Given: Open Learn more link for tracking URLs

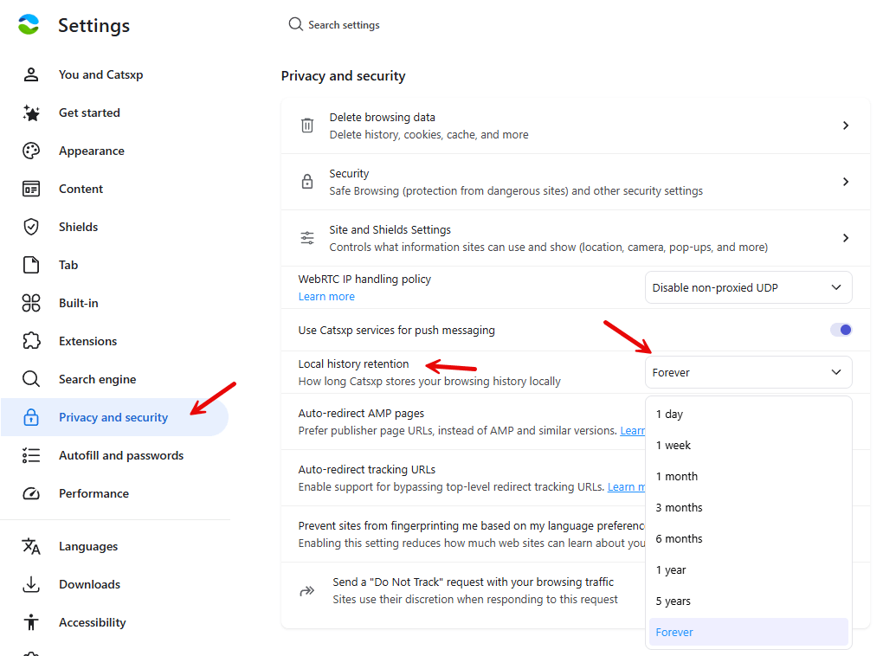Looking at the screenshot, I should coord(626,486).
